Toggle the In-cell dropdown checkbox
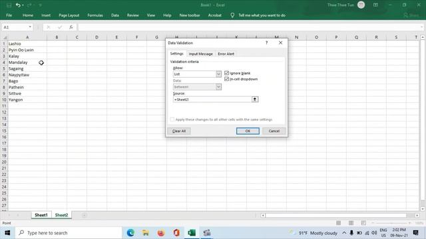 (x=226, y=79)
